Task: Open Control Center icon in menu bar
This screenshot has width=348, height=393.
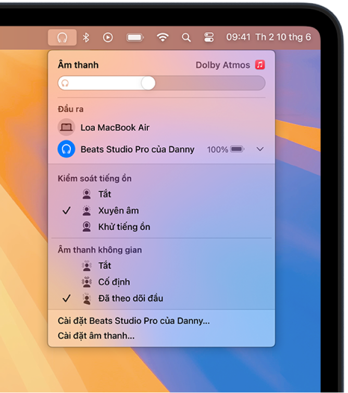Action: pos(209,37)
